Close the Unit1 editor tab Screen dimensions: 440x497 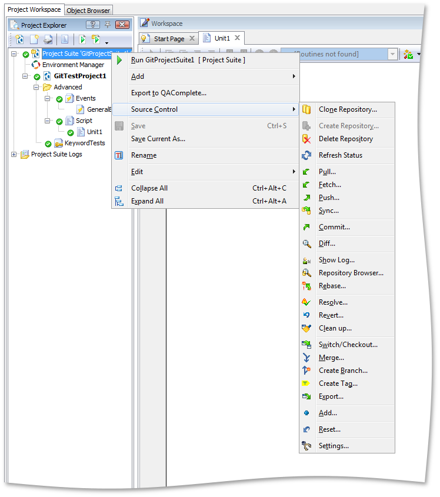point(237,38)
